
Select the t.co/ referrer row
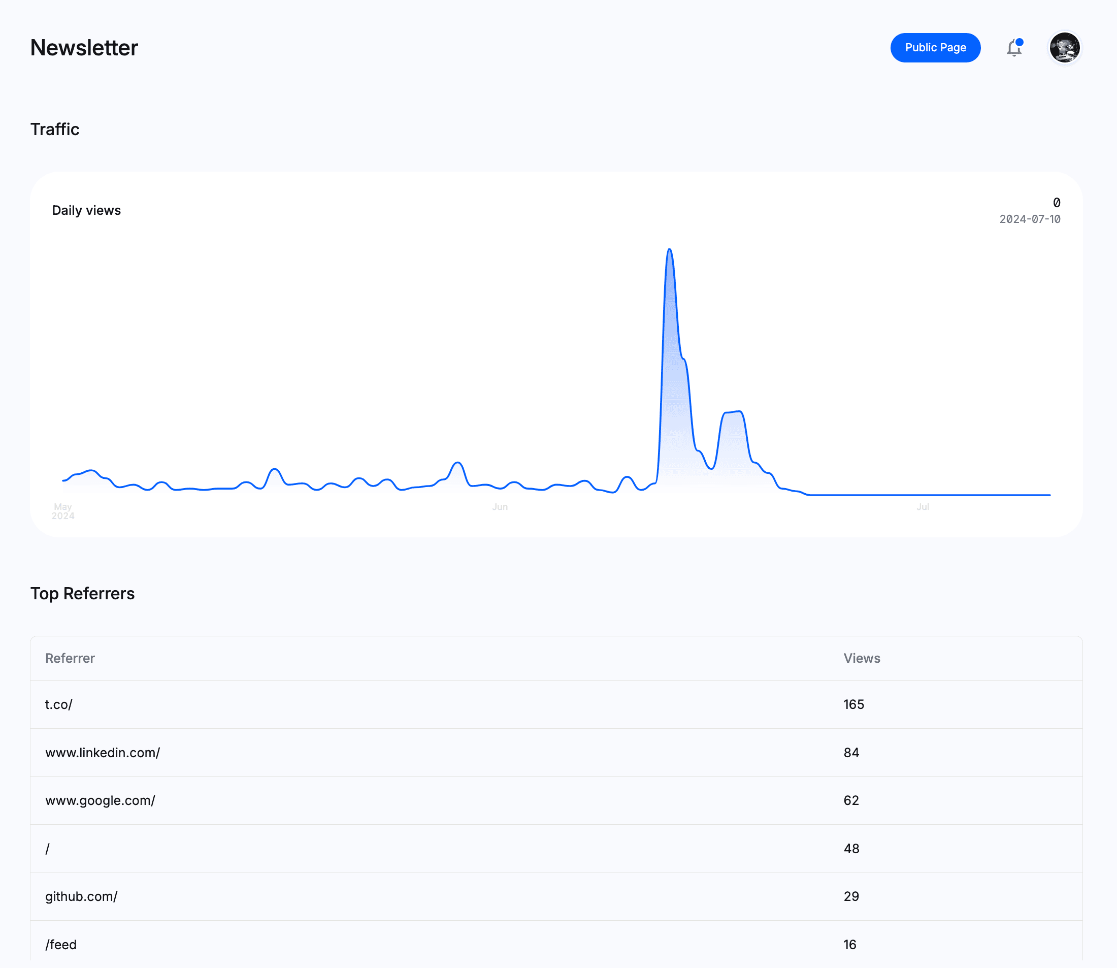556,704
